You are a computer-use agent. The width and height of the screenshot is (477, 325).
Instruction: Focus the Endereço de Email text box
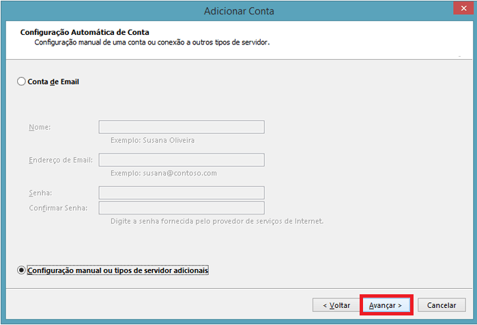coord(182,160)
